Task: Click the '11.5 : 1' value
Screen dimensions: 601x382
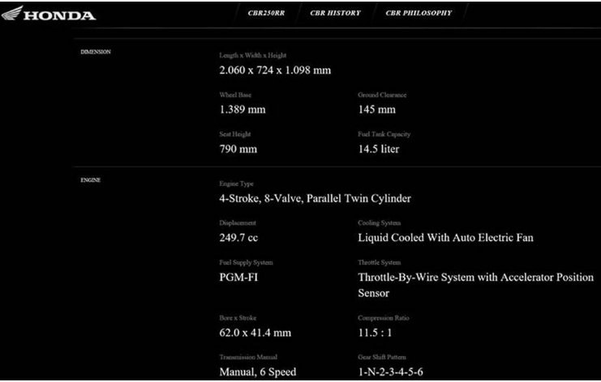Action: pos(375,333)
